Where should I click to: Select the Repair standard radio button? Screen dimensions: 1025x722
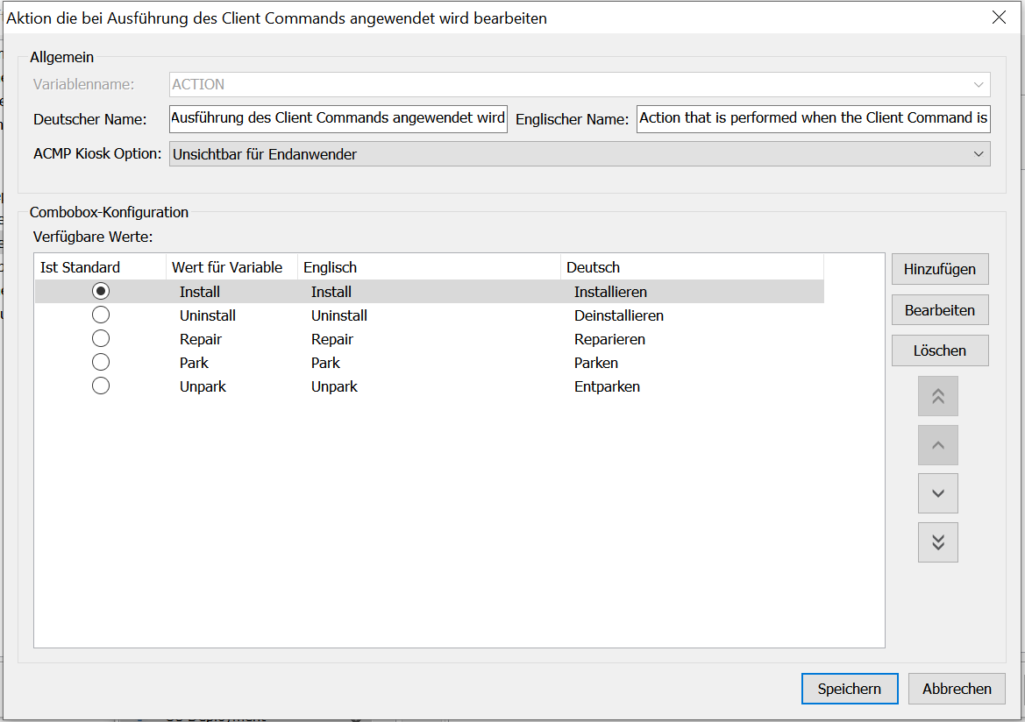101,338
